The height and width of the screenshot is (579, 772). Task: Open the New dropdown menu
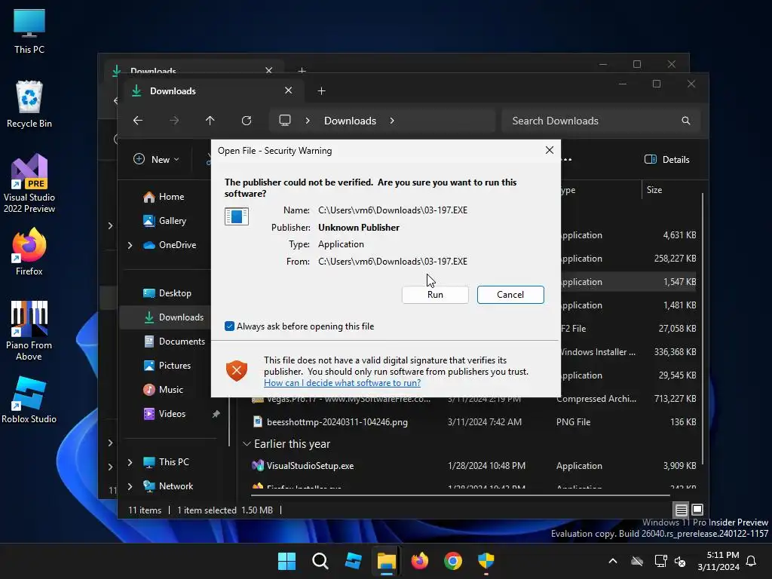[x=157, y=160]
